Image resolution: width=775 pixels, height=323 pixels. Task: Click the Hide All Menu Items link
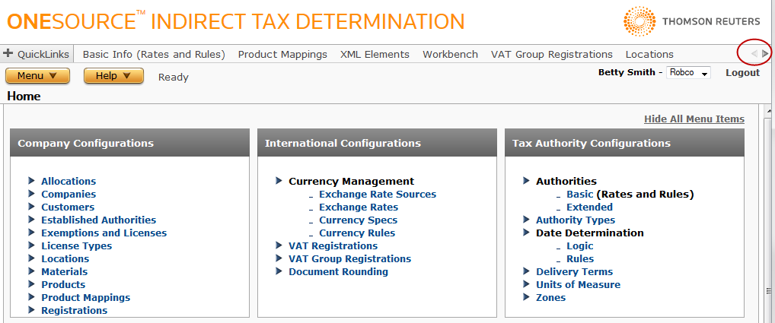click(694, 119)
